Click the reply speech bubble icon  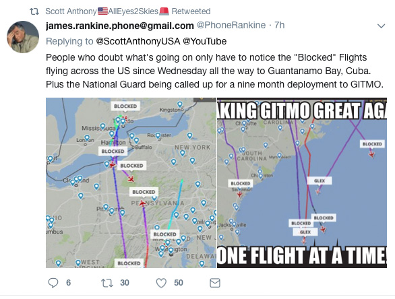click(x=53, y=283)
